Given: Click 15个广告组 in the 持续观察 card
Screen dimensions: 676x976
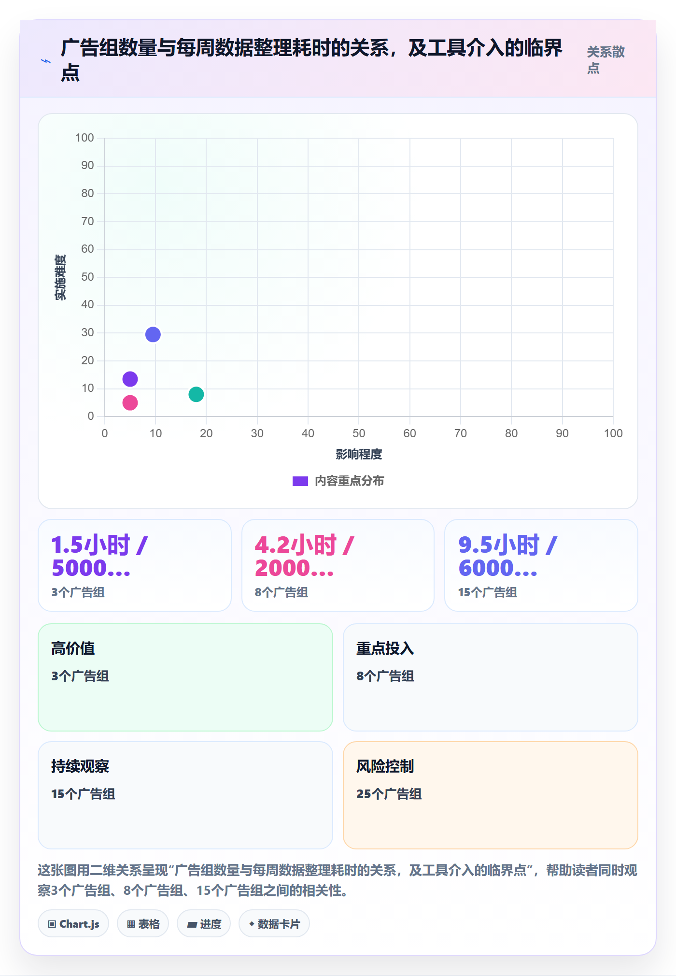Looking at the screenshot, I should [x=83, y=794].
